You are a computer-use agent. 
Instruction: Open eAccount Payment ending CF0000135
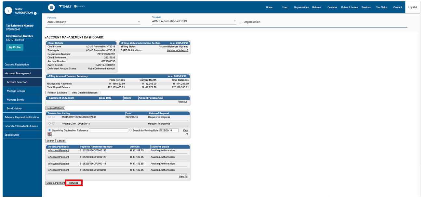coord(59,151)
